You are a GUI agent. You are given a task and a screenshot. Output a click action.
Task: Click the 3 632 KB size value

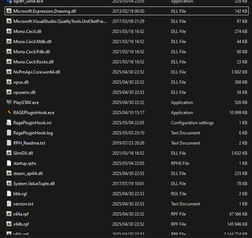[239, 153]
